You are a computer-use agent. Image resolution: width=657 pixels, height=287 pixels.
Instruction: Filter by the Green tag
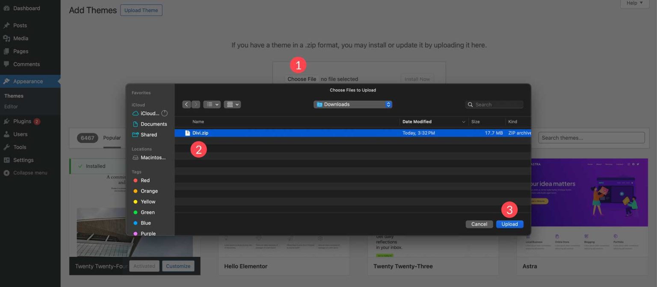pos(148,213)
